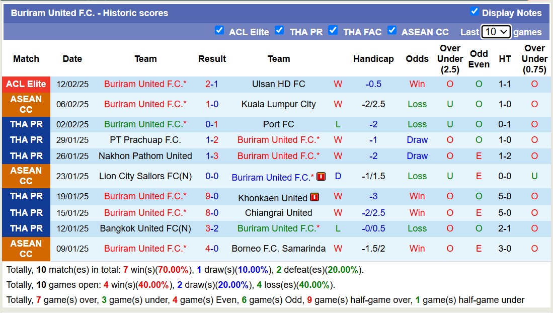Click the red card icon beside Buriram in Lion City Sailors match

pyautogui.click(x=320, y=177)
